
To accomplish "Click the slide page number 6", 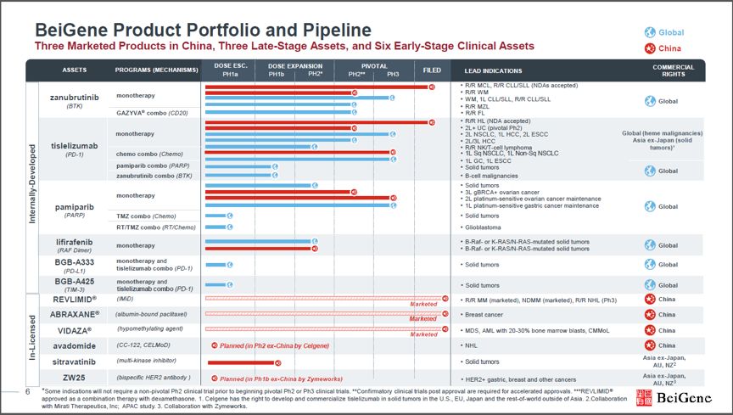I will pos(28,391).
